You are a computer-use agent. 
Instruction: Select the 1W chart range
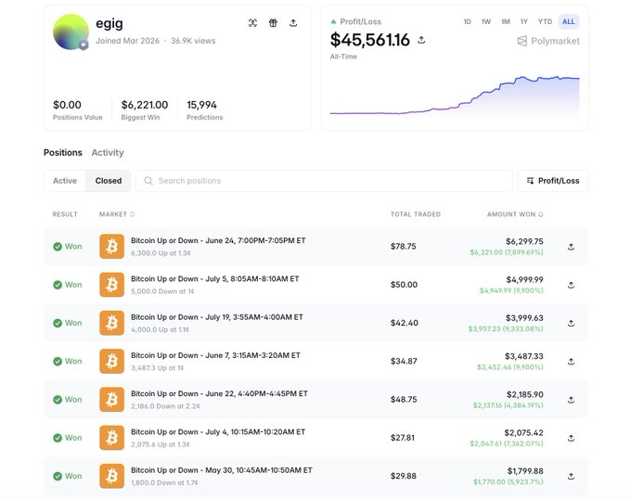(486, 21)
